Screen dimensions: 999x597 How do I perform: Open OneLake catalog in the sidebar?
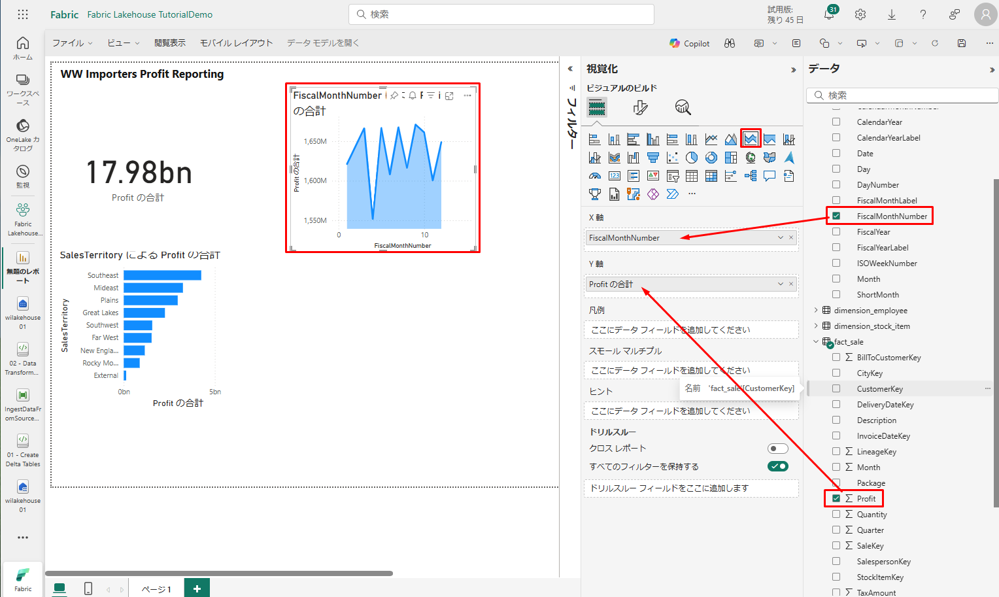(23, 135)
